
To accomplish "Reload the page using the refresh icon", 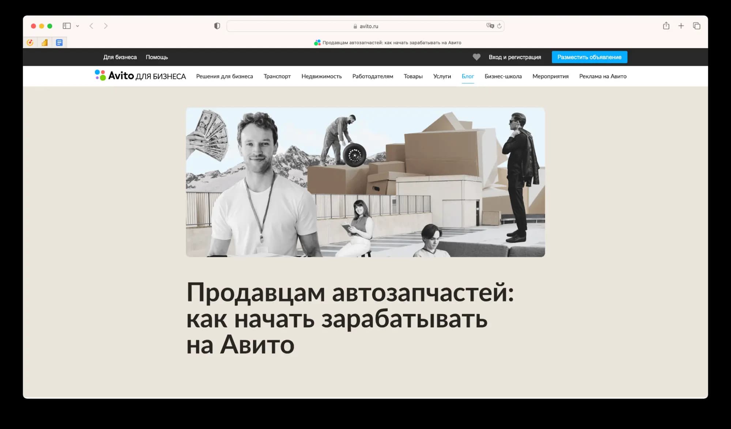I will [x=499, y=26].
